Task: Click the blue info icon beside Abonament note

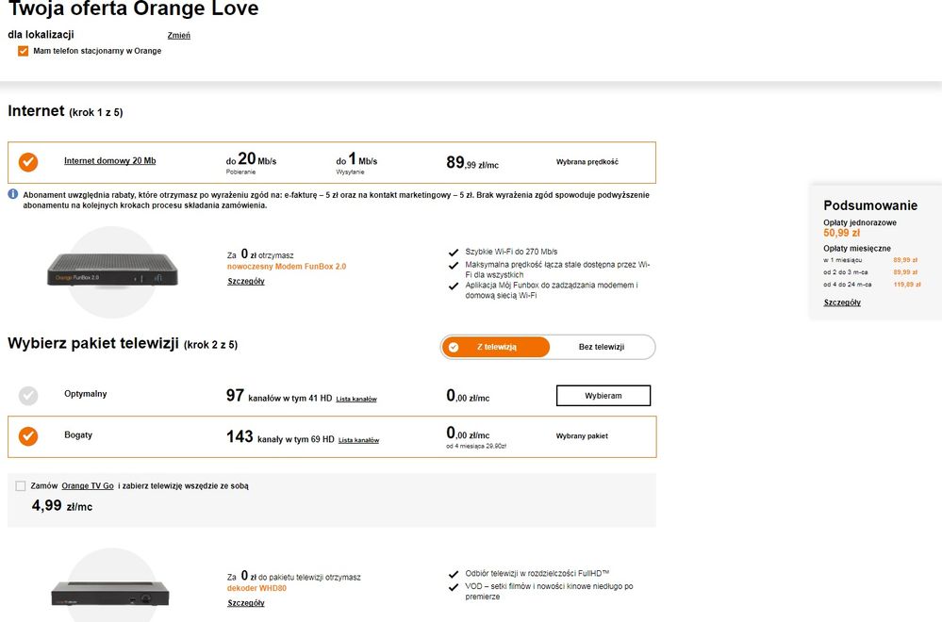Action: [13, 194]
